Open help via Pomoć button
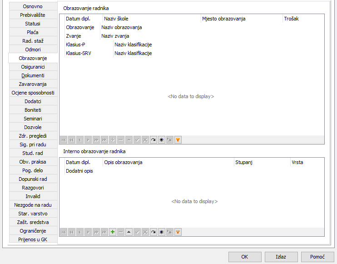The image size is (337, 264). tap(317, 257)
